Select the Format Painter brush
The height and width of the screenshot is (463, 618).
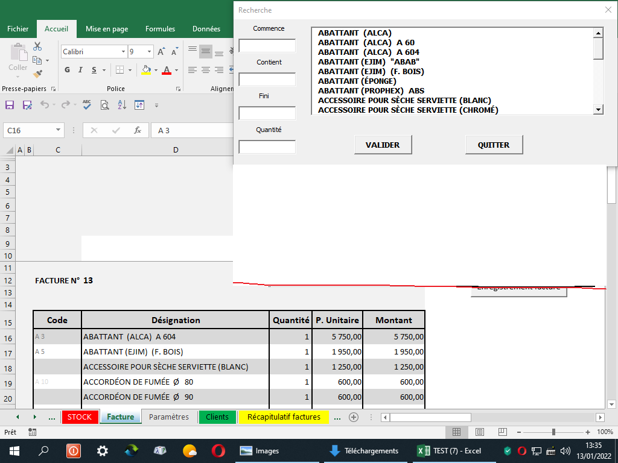tap(37, 74)
